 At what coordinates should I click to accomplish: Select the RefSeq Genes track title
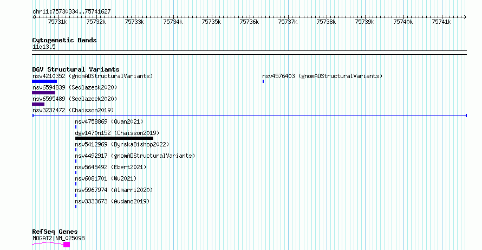(x=55, y=232)
